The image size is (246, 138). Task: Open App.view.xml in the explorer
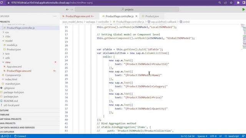(x=14, y=66)
